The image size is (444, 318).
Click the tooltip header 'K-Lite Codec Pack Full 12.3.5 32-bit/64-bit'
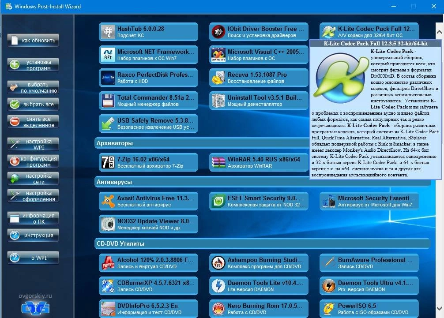point(376,44)
